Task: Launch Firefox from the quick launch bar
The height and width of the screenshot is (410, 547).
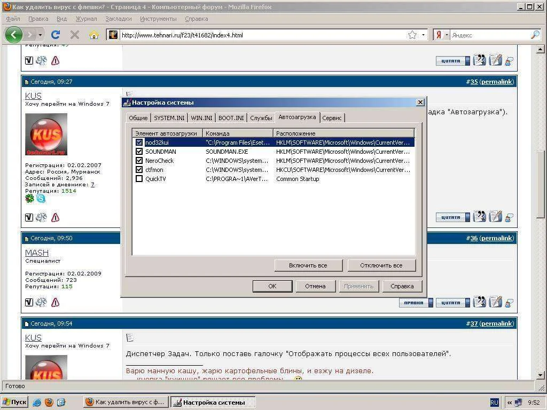Action: (x=49, y=403)
